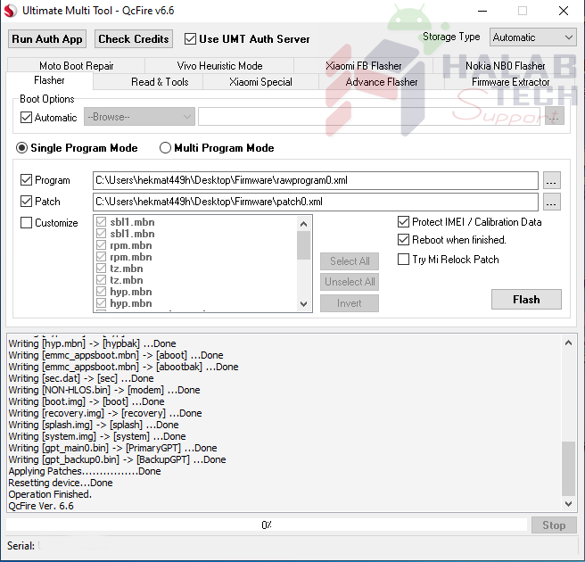Toggle first hyp.mbn checkbox in list
The image size is (585, 562).
tap(101, 291)
